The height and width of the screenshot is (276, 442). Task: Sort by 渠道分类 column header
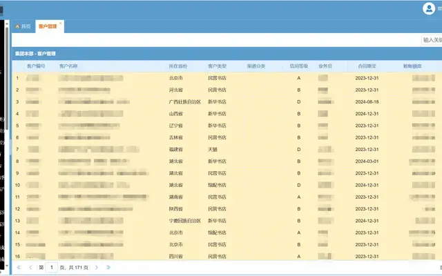click(256, 66)
